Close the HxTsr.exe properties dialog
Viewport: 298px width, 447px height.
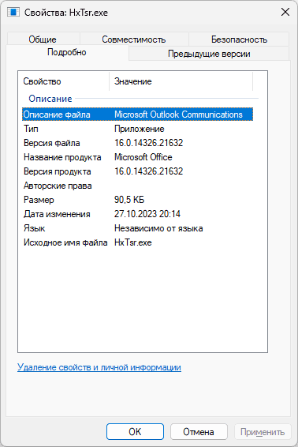click(285, 12)
